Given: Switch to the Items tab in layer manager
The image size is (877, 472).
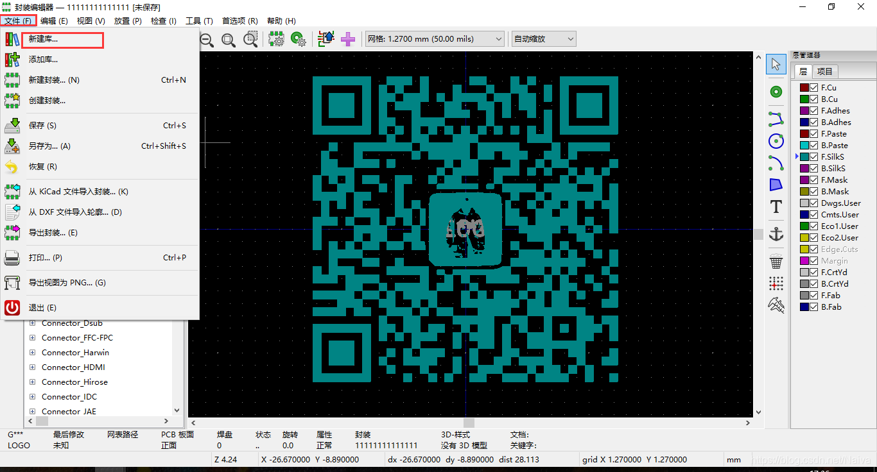Looking at the screenshot, I should [825, 72].
